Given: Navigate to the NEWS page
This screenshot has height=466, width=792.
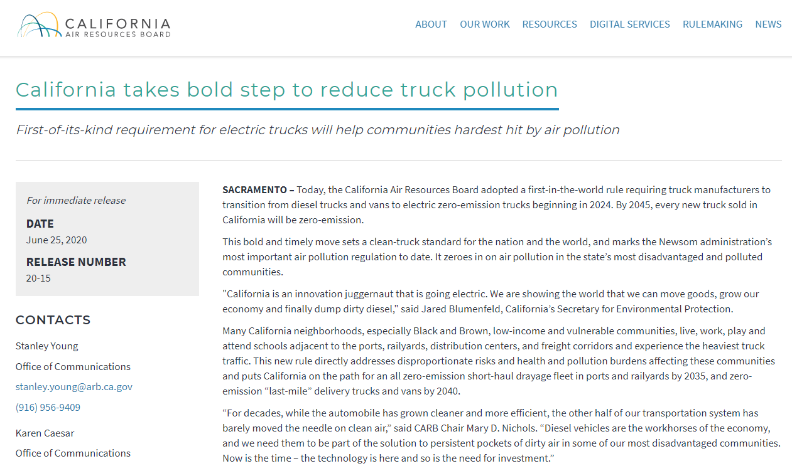Looking at the screenshot, I should [x=768, y=24].
